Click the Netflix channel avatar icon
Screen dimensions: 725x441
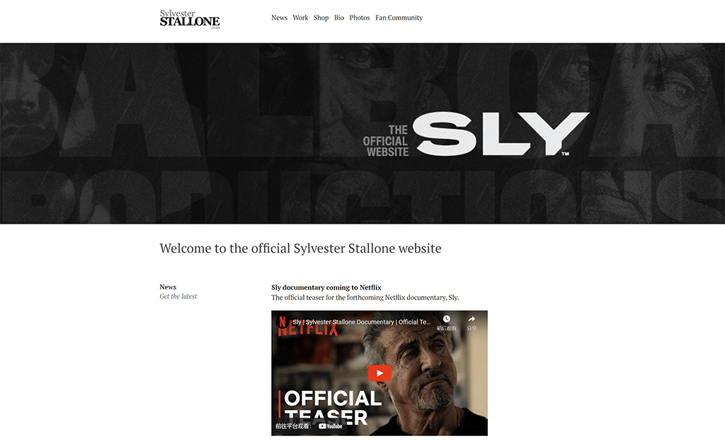(x=282, y=321)
